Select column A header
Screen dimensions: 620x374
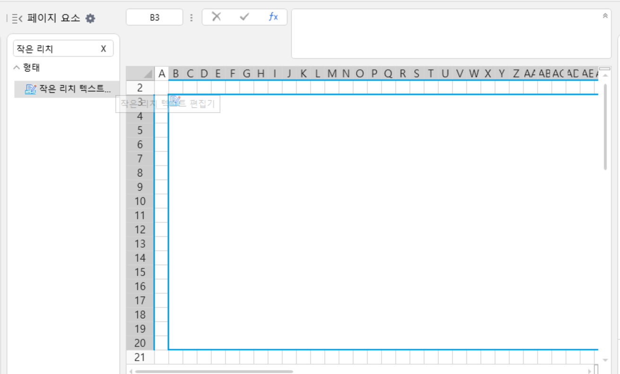pyautogui.click(x=162, y=73)
